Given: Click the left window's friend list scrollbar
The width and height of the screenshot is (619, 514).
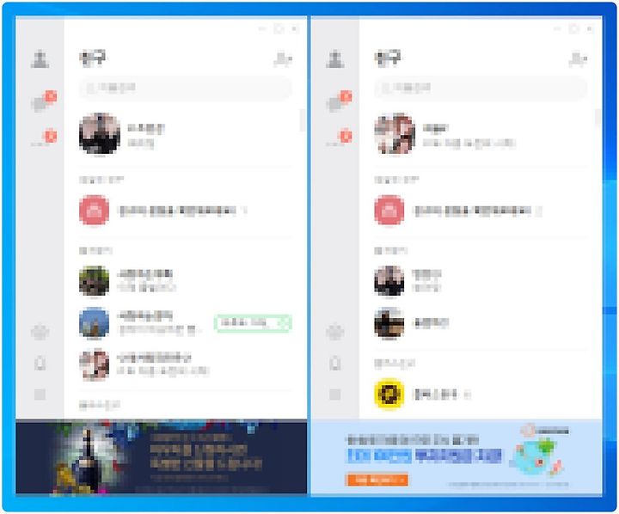Looking at the screenshot, I should click(303, 120).
